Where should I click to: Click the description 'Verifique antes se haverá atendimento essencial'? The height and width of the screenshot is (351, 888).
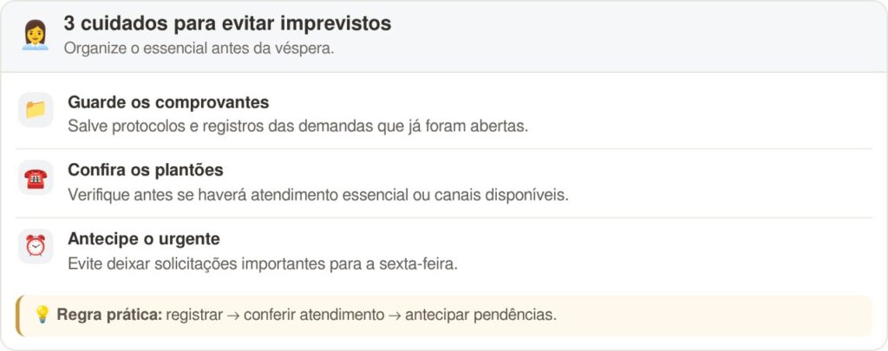[x=237, y=195]
